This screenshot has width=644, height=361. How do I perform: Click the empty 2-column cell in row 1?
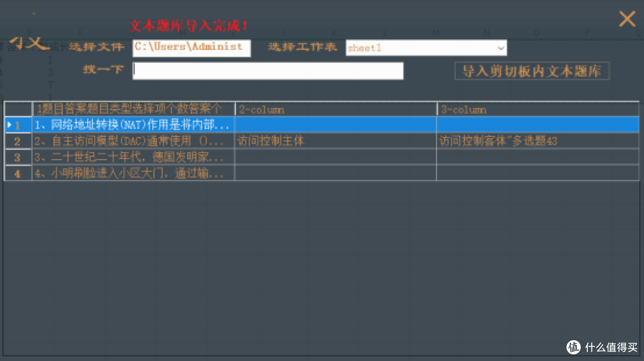tap(336, 125)
